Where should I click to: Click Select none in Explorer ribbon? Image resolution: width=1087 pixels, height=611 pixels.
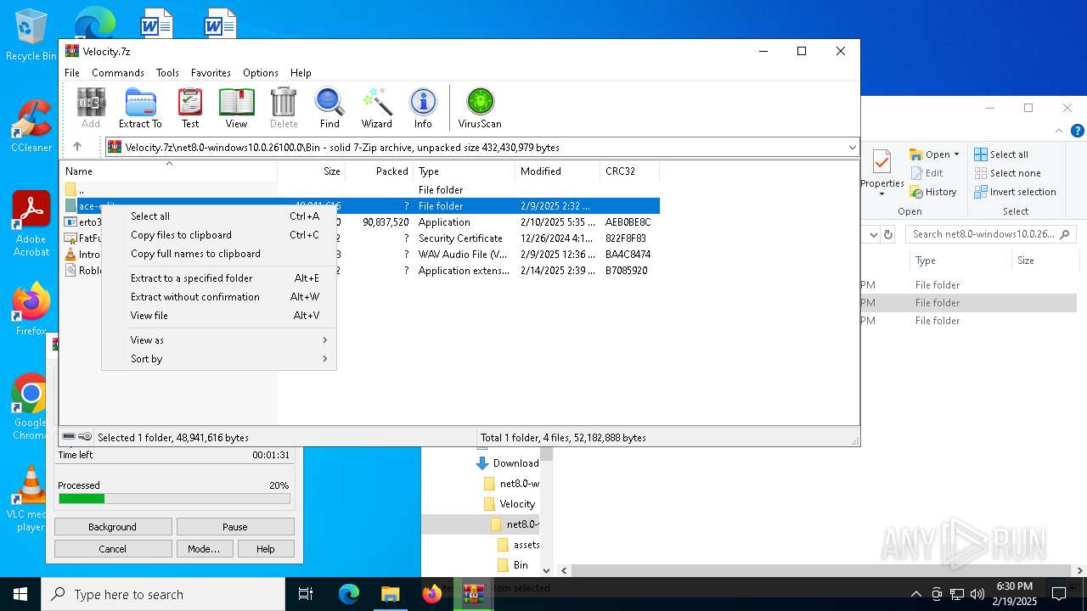[x=1007, y=173]
